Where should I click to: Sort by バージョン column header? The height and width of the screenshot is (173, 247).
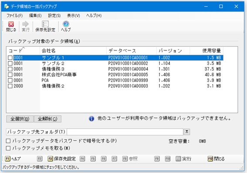pyautogui.click(x=173, y=50)
